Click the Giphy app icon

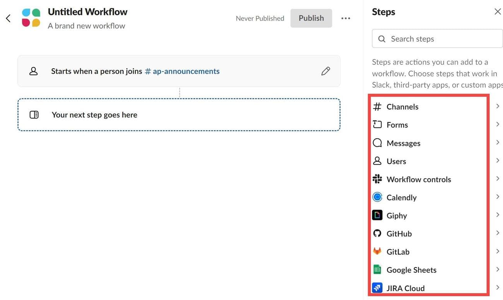tap(377, 215)
